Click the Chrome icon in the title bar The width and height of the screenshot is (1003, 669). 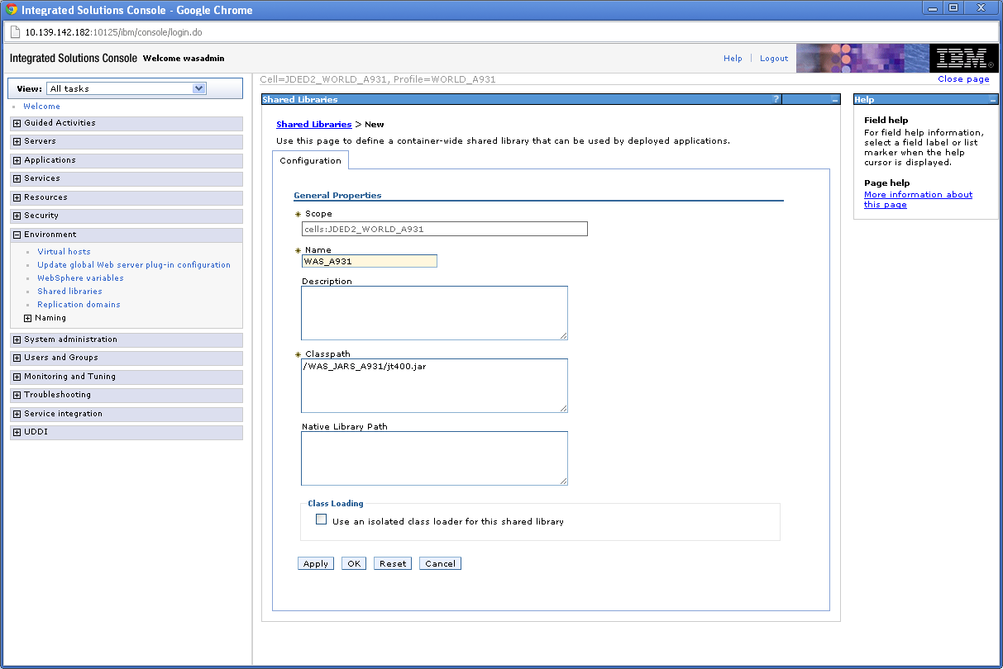click(x=12, y=10)
